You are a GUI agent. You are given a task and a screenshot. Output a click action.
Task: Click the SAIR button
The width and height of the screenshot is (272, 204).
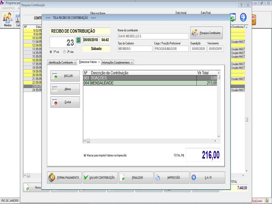208,177
